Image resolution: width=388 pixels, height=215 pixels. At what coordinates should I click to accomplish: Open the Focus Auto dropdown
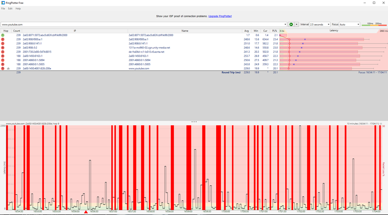pyautogui.click(x=350, y=24)
